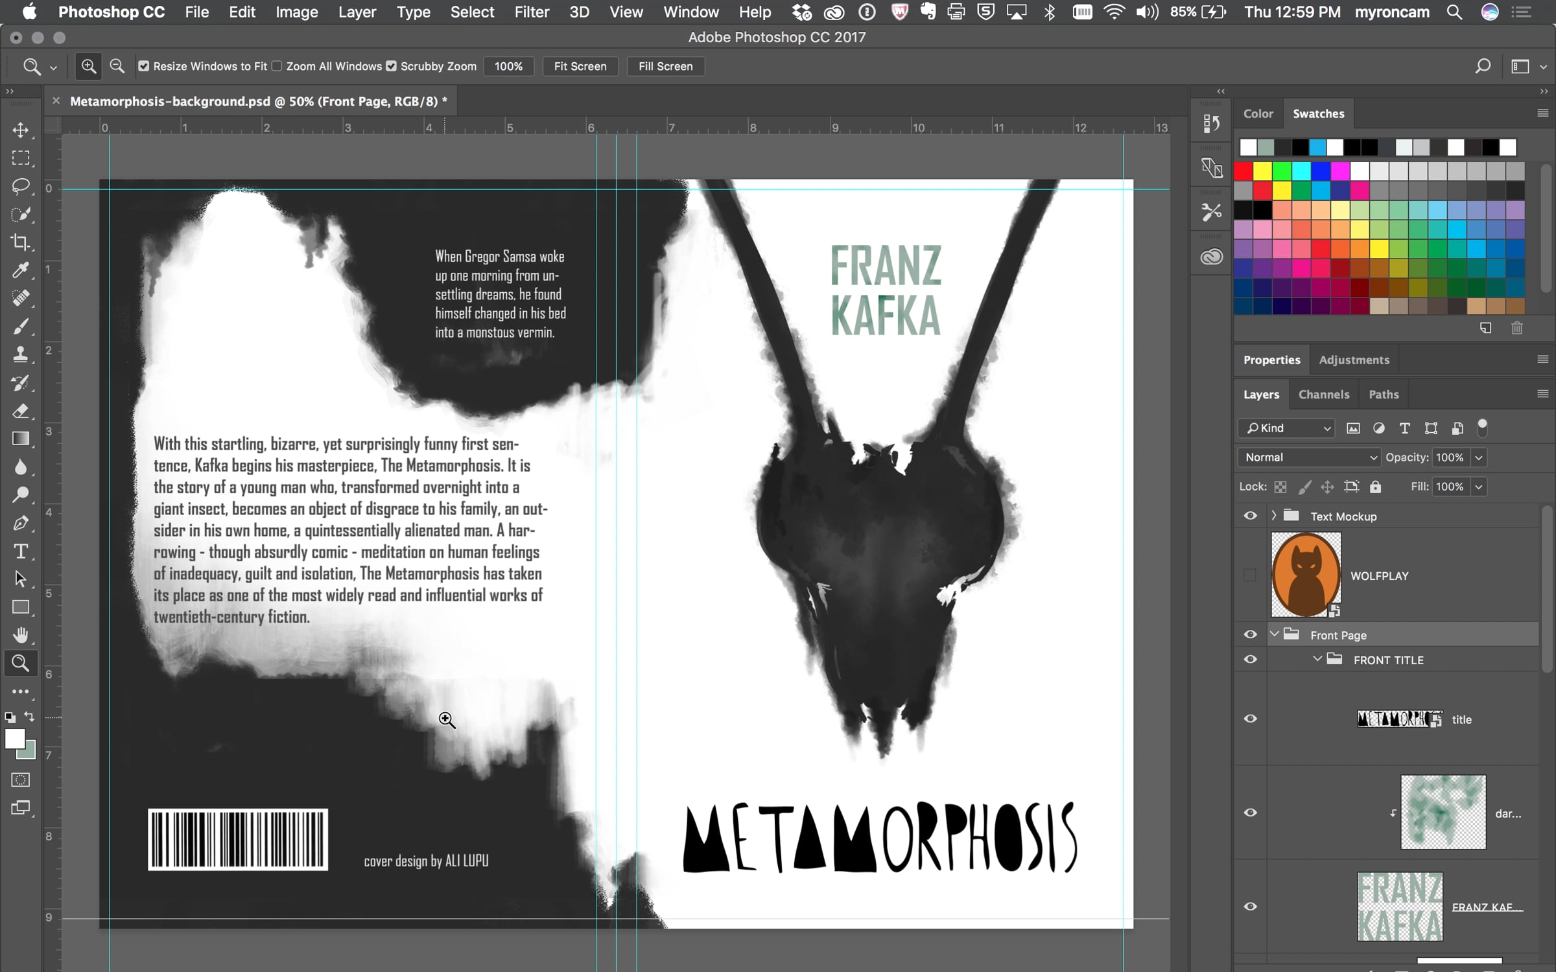Uncheck Resize Windows to Fit
Image resolution: width=1556 pixels, height=972 pixels.
point(144,66)
